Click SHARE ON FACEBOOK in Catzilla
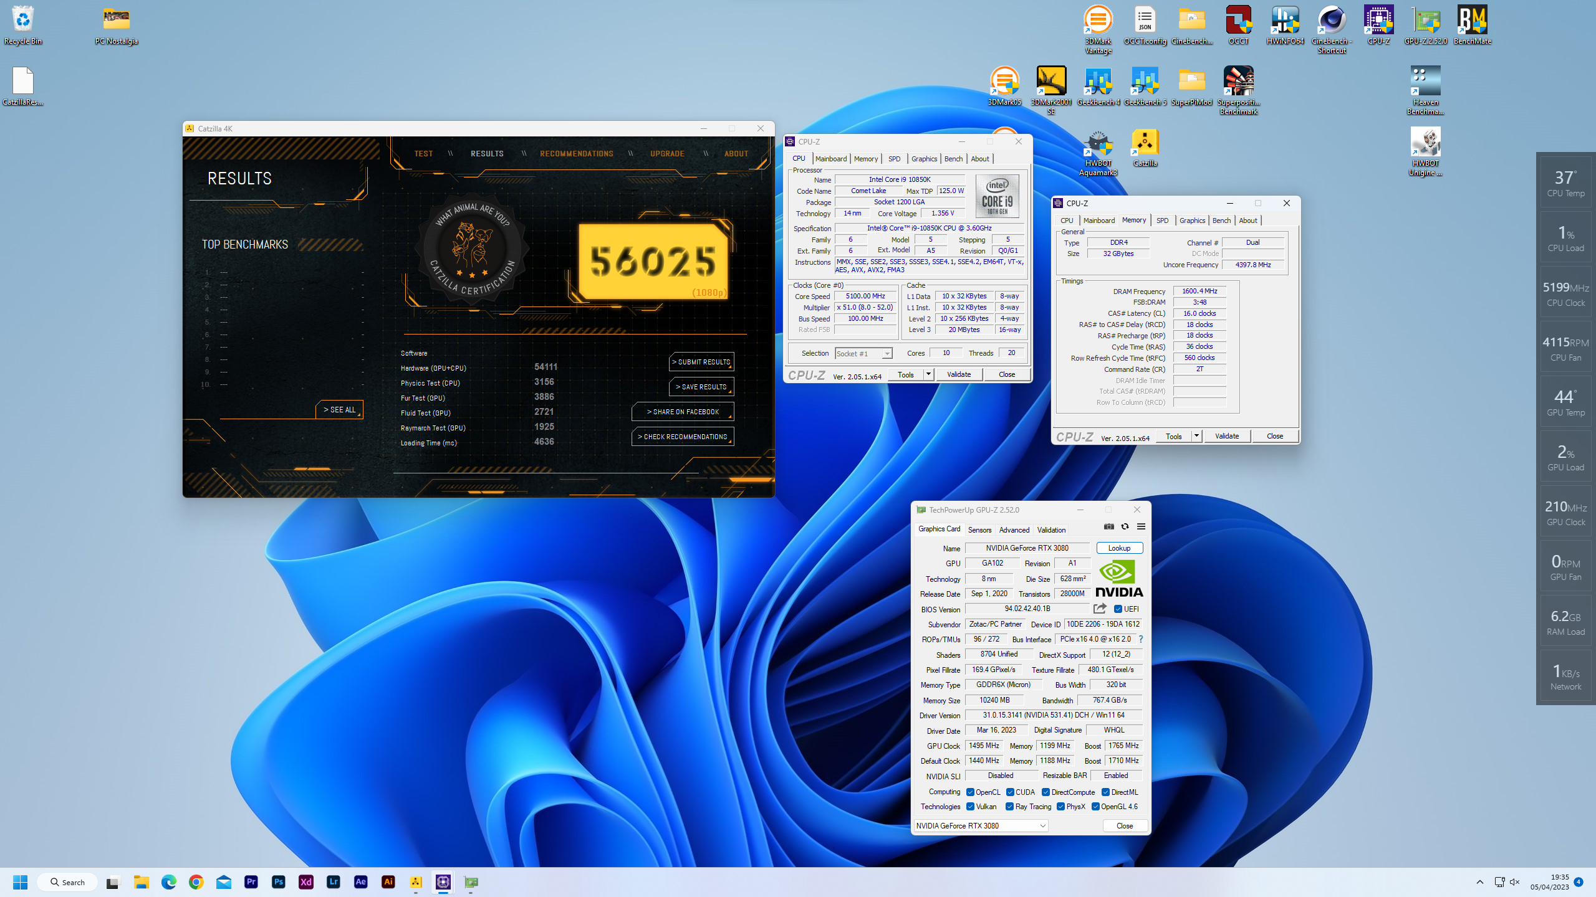The height and width of the screenshot is (897, 1596). point(683,412)
